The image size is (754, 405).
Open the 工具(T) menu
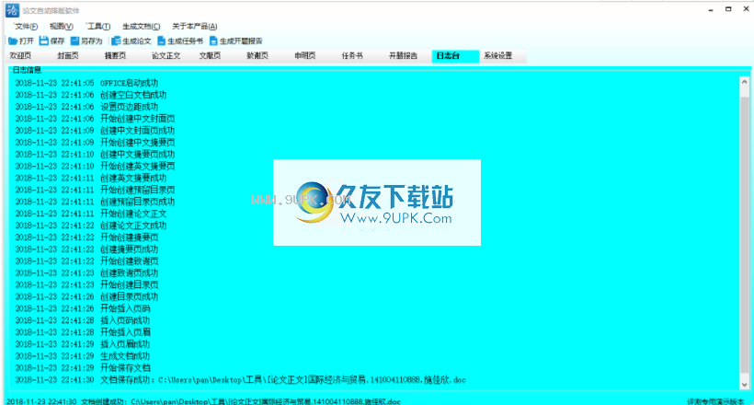point(98,27)
